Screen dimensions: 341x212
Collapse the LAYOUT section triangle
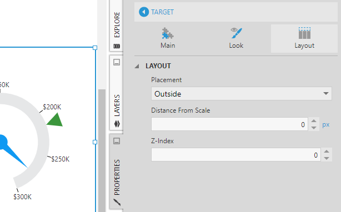pyautogui.click(x=137, y=66)
